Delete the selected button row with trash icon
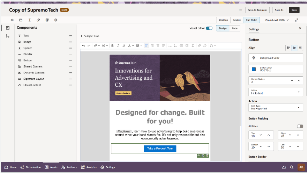The height and width of the screenshot is (173, 308). (207, 156)
